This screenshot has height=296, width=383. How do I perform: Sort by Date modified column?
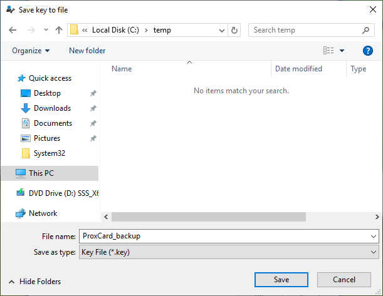(298, 69)
